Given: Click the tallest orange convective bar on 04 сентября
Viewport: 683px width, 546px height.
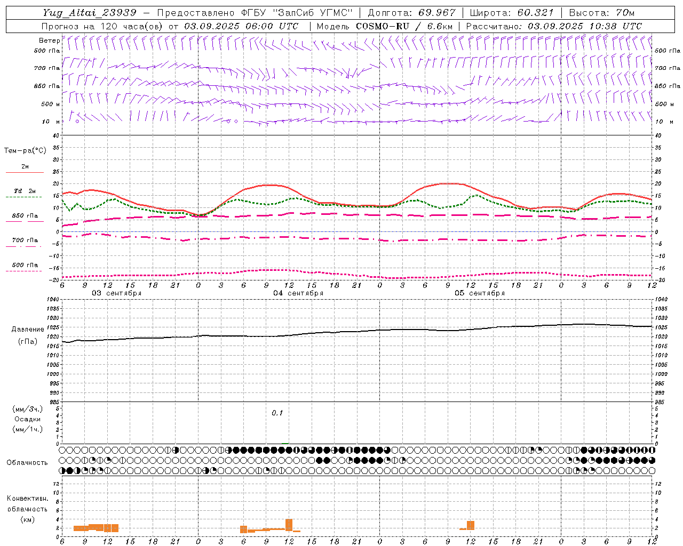Looking at the screenshot, I should [x=289, y=525].
